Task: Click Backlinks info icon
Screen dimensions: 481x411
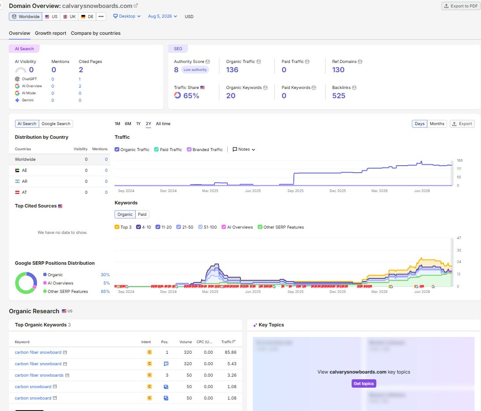Action: [354, 88]
